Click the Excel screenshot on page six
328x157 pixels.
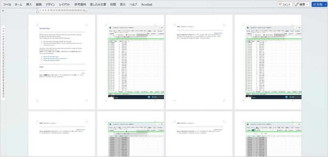click(136, 139)
